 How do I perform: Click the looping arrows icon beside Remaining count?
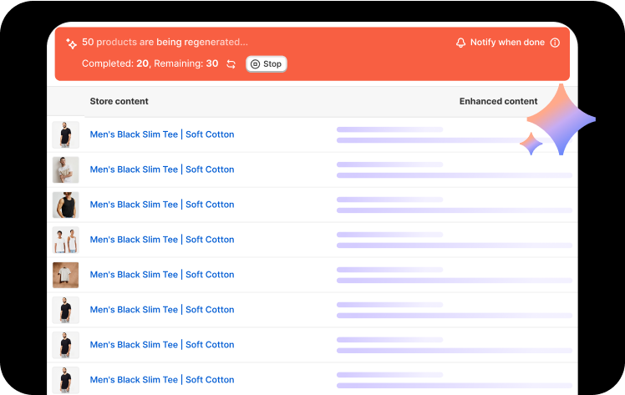[231, 64]
